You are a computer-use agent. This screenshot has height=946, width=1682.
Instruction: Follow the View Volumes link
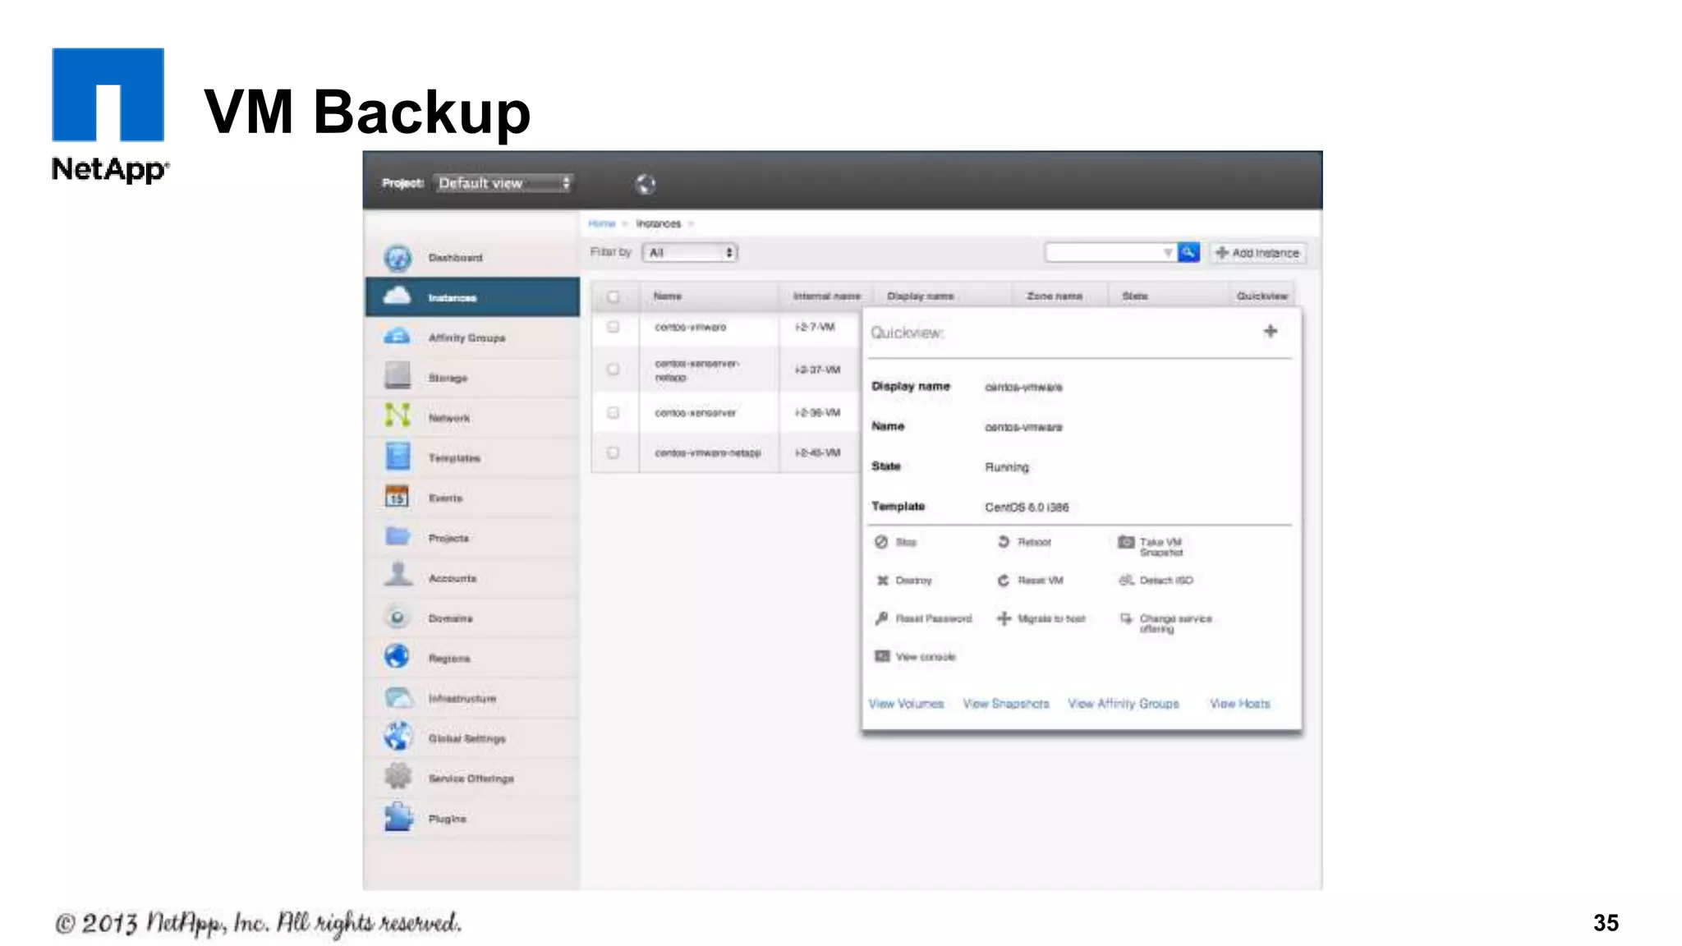tap(906, 704)
